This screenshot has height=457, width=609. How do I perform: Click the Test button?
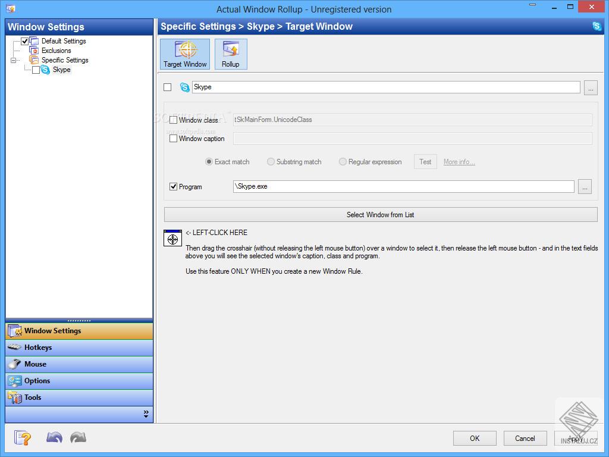[x=425, y=162]
